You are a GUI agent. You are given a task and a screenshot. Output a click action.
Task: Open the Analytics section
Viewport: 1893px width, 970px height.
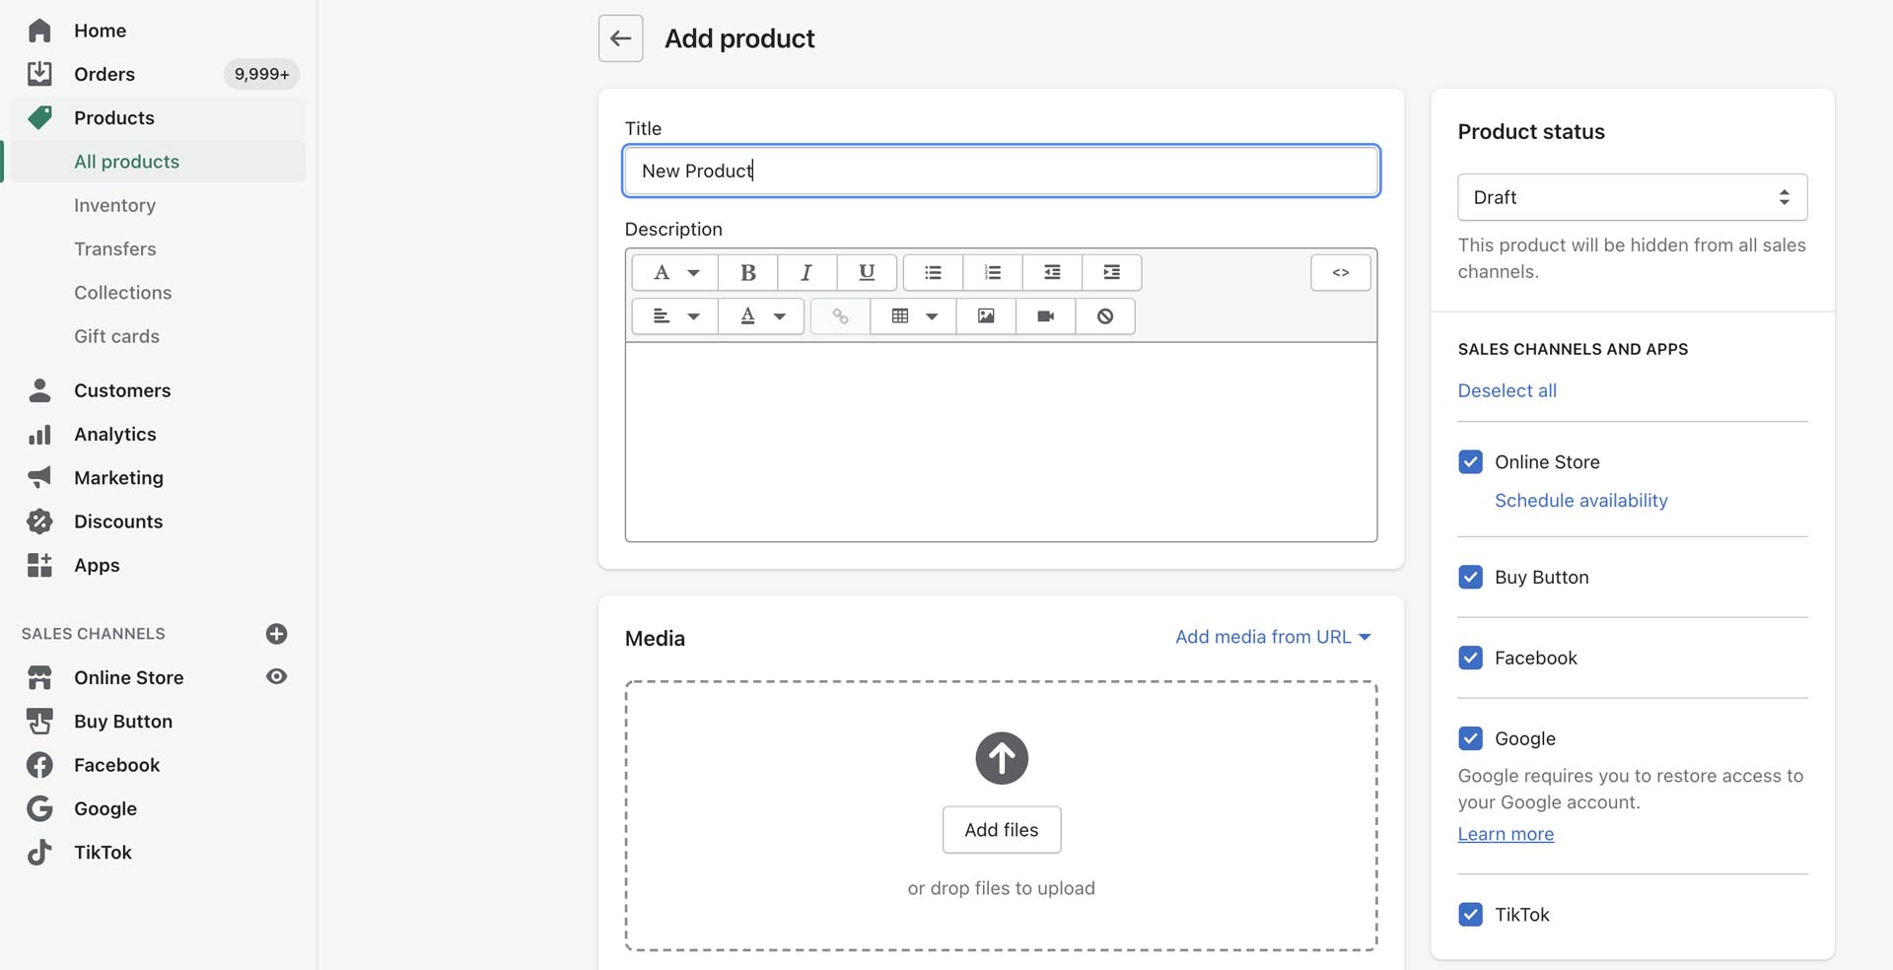(x=114, y=435)
